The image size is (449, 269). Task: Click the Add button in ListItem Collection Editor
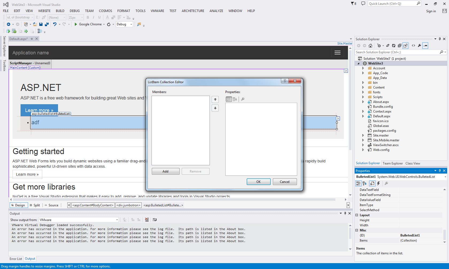click(x=165, y=171)
